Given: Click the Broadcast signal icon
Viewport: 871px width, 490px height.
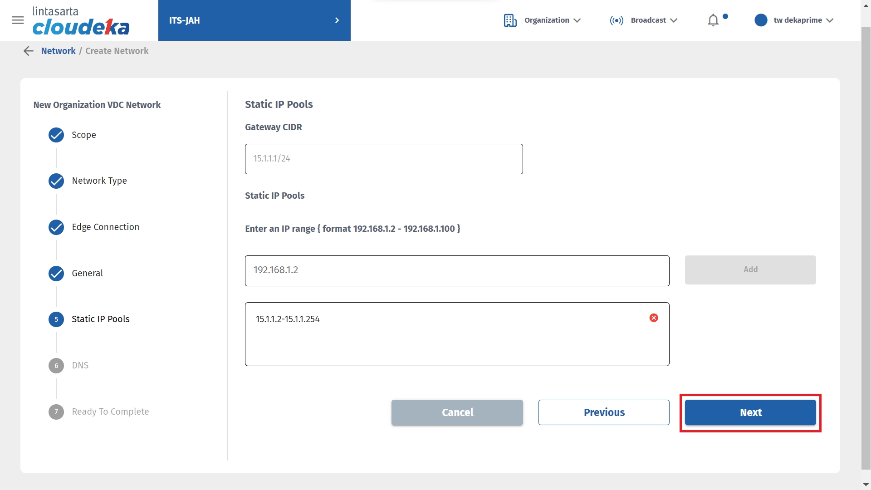Looking at the screenshot, I should (617, 20).
